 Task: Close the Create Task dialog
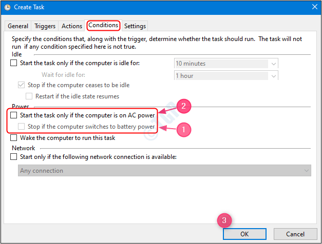coord(313,7)
